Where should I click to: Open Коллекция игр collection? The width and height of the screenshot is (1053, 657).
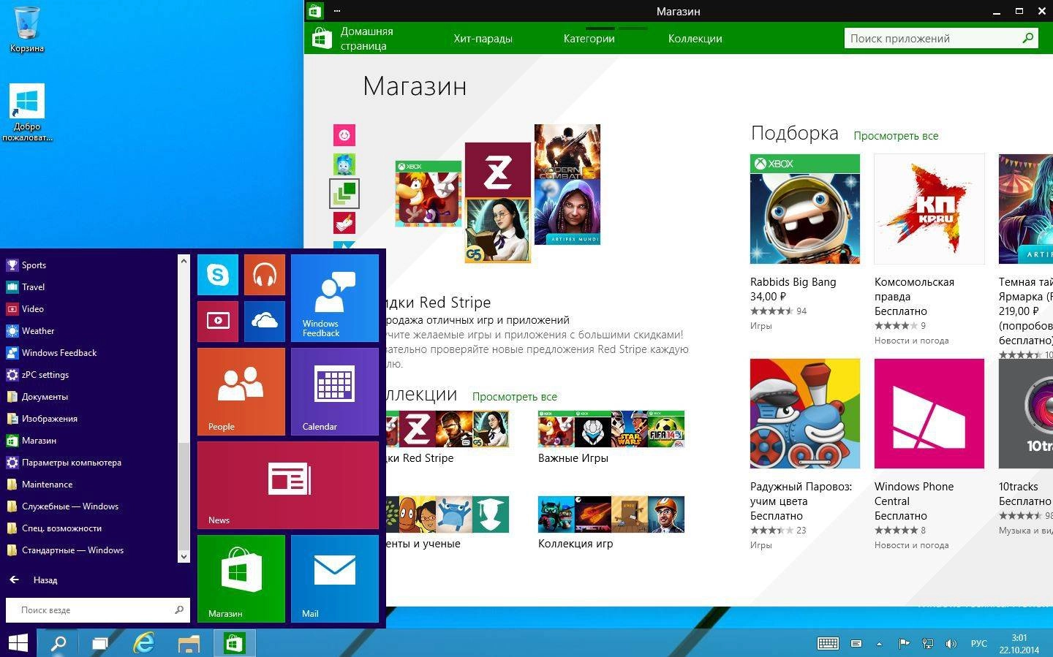tap(611, 523)
